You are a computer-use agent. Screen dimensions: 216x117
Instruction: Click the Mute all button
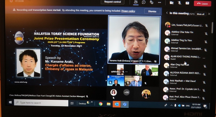[x=200, y=14]
